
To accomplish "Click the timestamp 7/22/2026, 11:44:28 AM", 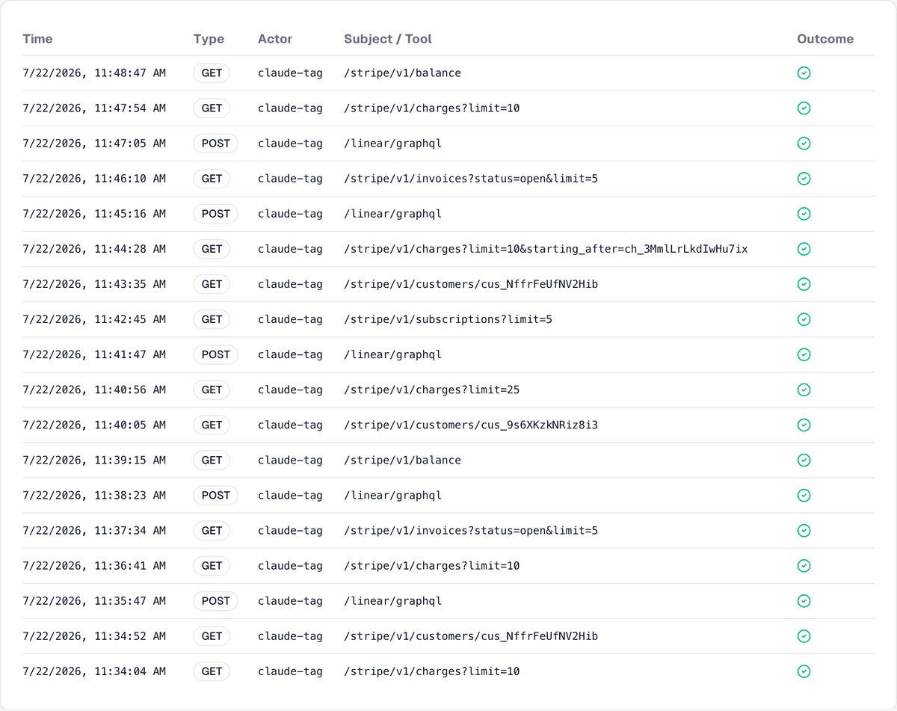I will pos(94,249).
